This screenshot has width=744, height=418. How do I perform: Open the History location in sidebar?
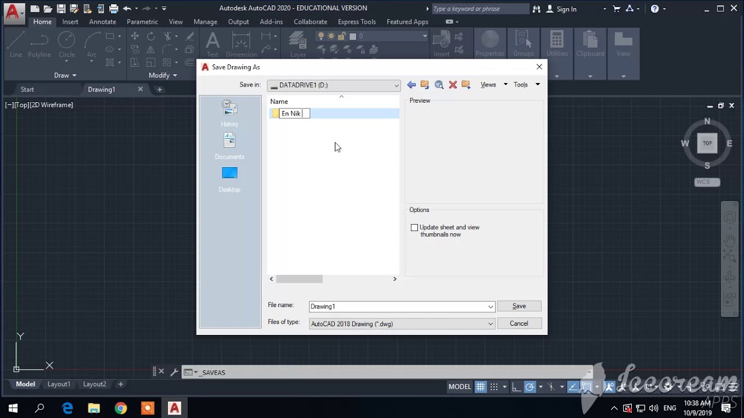[x=230, y=113]
